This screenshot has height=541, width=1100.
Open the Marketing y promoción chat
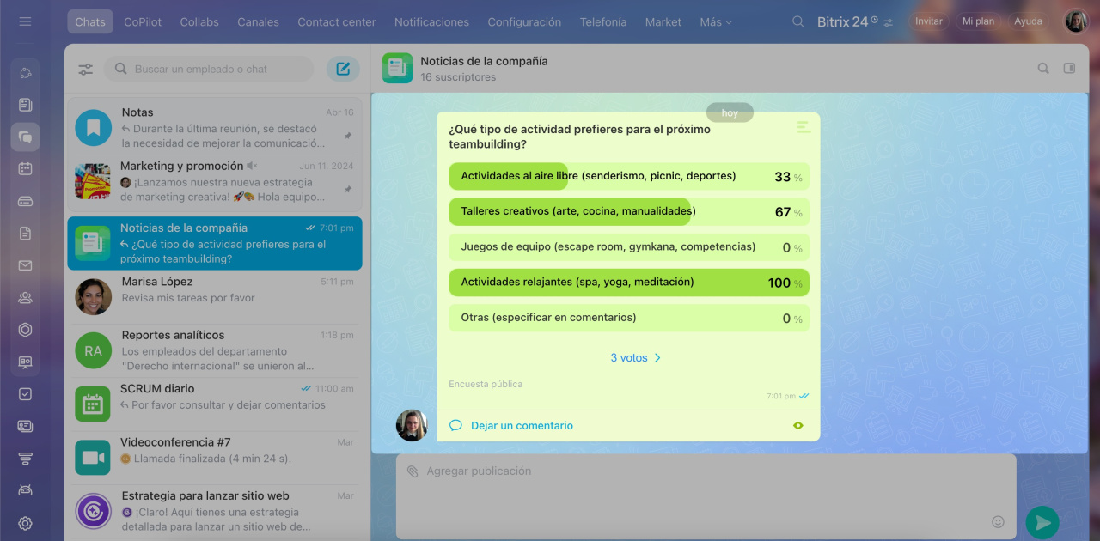pos(215,181)
